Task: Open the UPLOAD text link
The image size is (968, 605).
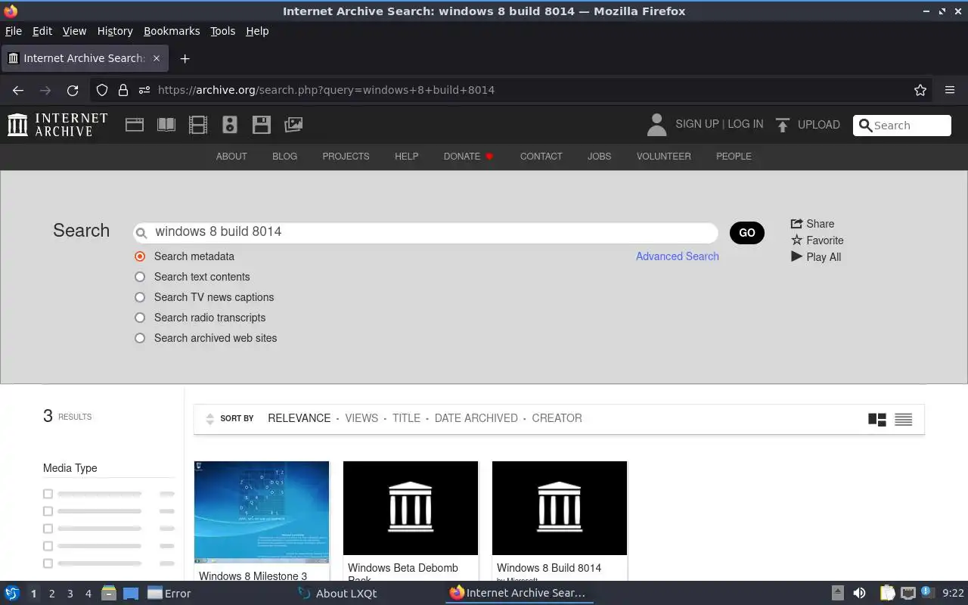Action: coord(819,125)
